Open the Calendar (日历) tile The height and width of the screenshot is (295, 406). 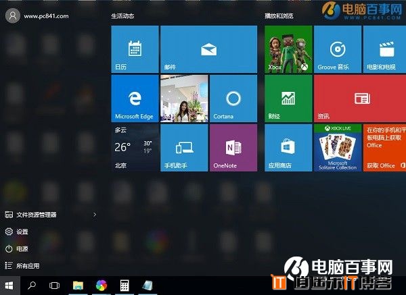coord(135,49)
